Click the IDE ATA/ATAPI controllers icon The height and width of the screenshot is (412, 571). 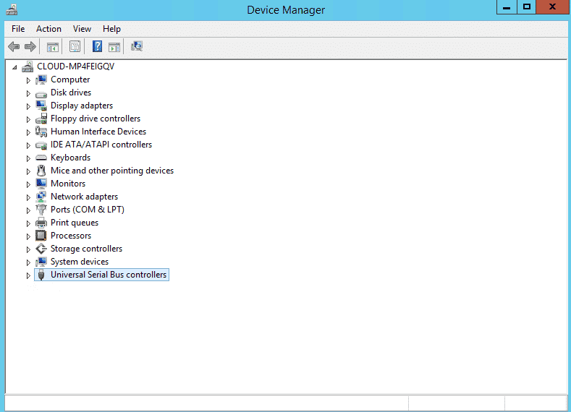[x=41, y=145]
